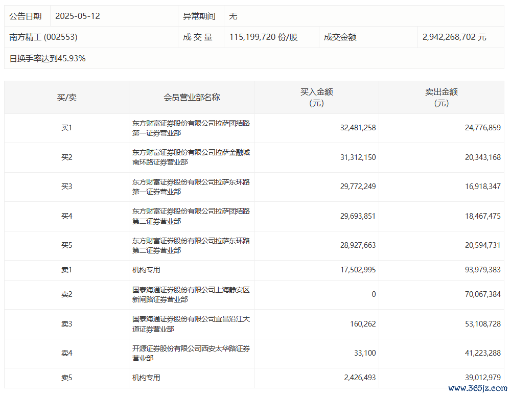Click 国泰海通 宜昌沿江大道证券营业部 name
Screen dimensions: 511x396
point(191,324)
